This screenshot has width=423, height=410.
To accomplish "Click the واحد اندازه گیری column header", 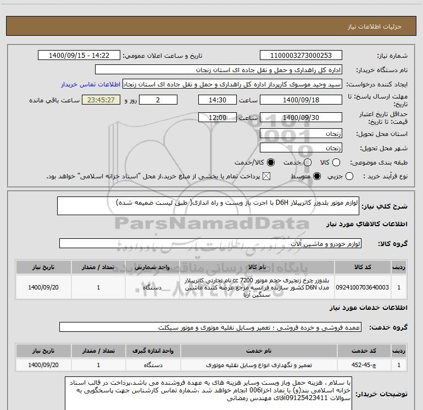I will point(153,351).
